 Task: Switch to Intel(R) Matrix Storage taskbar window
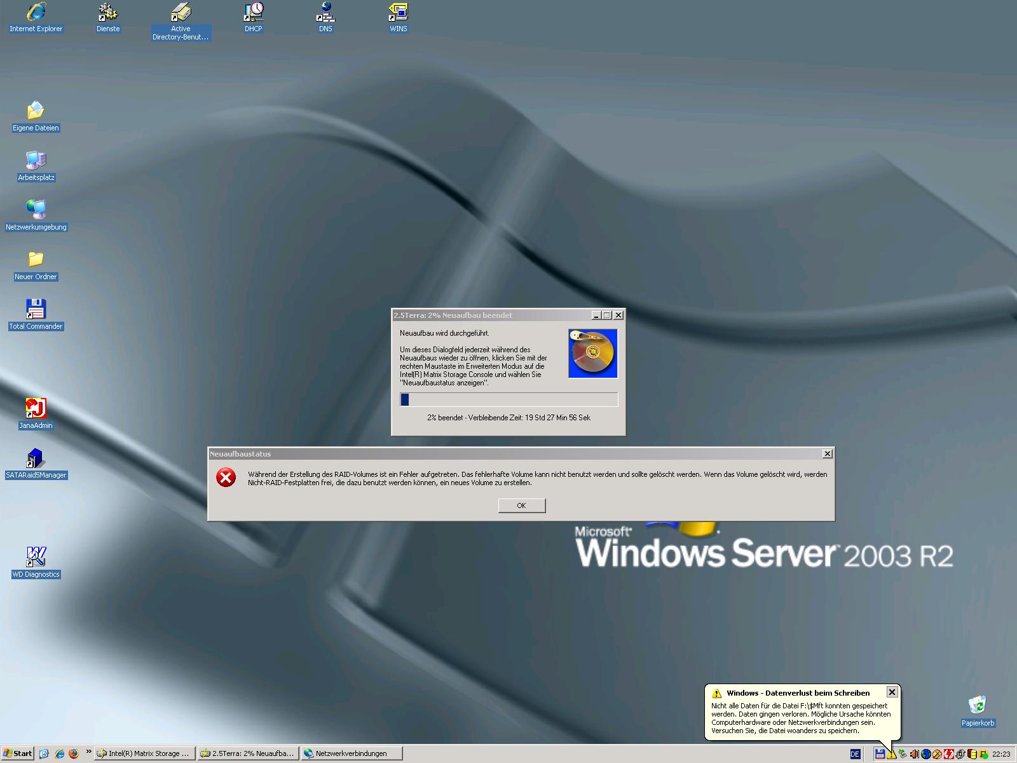click(144, 753)
